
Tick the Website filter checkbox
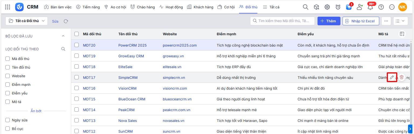(x=8, y=76)
